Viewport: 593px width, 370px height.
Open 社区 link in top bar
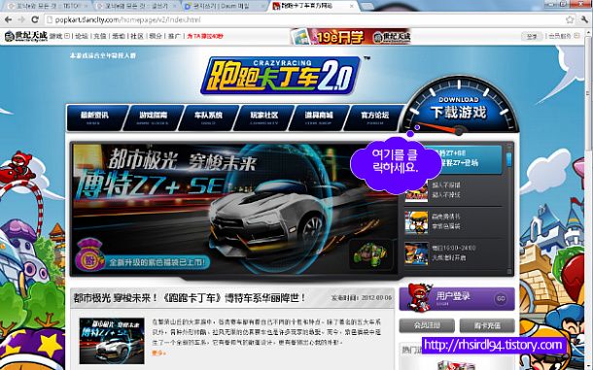137,36
